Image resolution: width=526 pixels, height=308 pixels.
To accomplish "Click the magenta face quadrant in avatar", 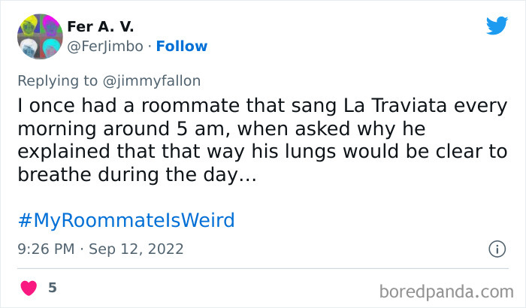I will click(x=50, y=26).
